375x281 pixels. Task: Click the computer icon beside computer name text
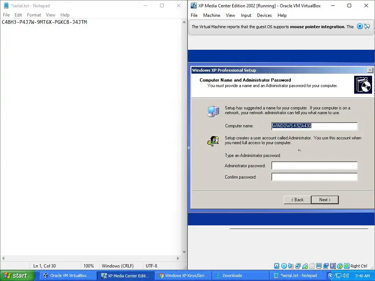point(213,111)
